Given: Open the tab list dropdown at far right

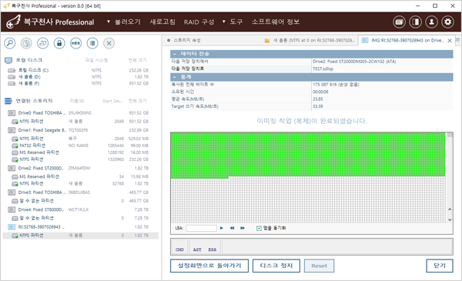Looking at the screenshot, I should pos(458,40).
